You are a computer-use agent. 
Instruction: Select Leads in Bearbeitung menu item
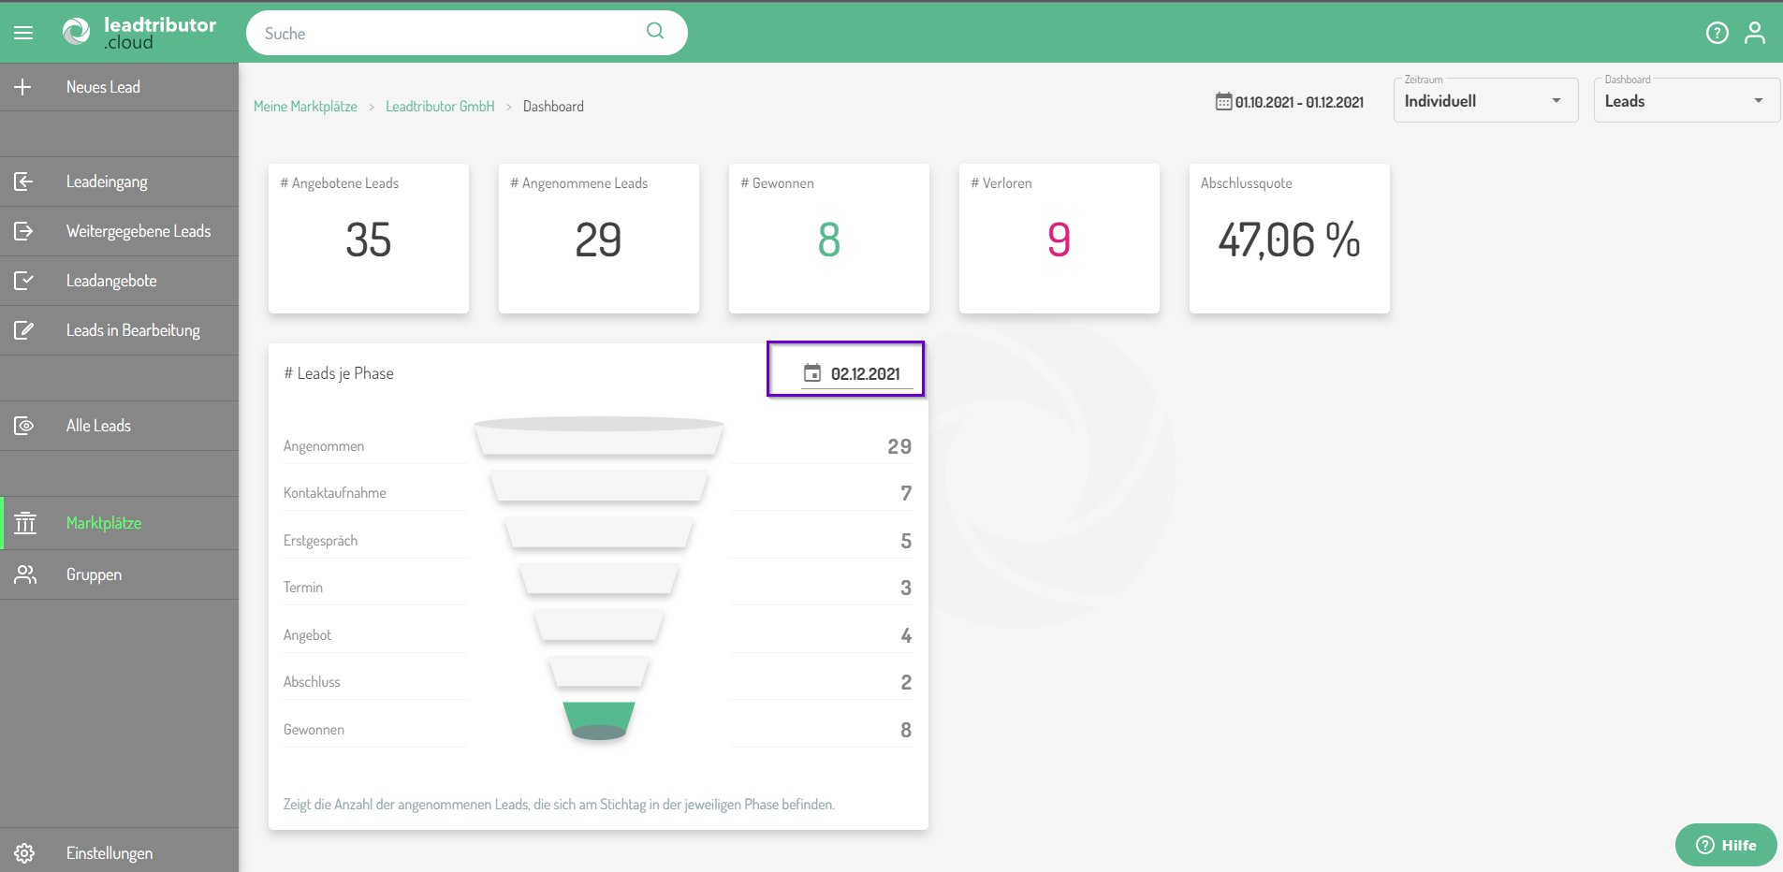tap(133, 330)
